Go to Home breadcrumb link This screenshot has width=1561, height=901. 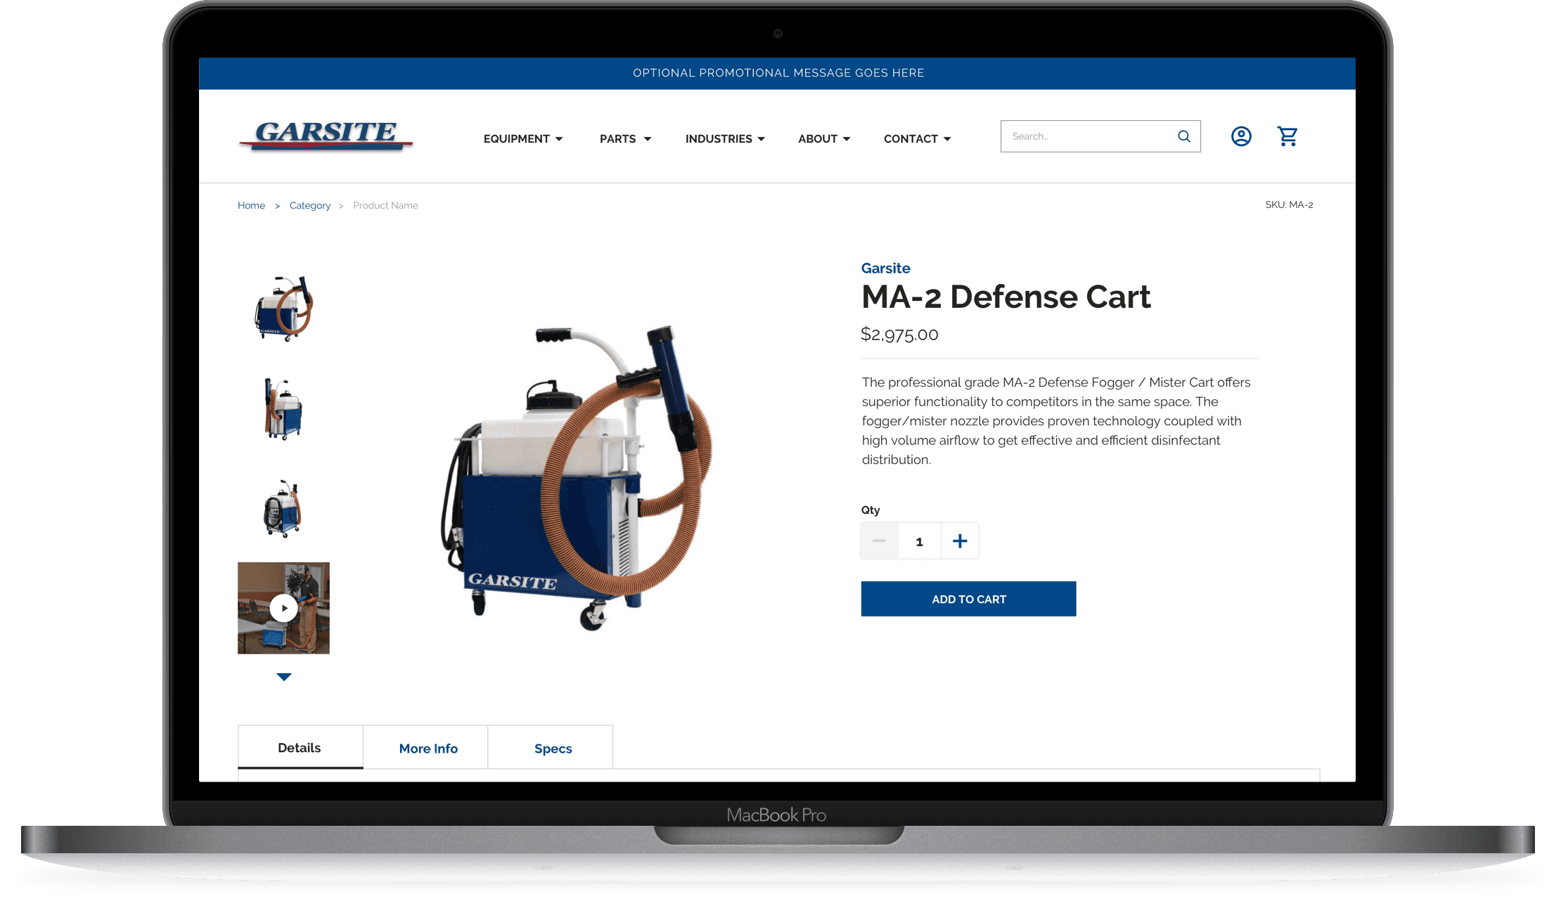click(x=251, y=206)
